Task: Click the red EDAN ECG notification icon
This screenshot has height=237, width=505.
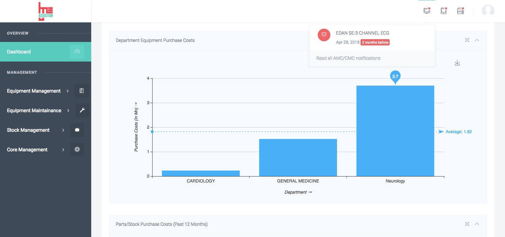Action: click(324, 35)
